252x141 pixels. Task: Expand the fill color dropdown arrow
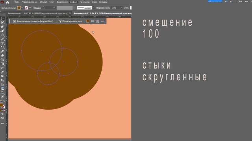pyautogui.click(x=22, y=8)
